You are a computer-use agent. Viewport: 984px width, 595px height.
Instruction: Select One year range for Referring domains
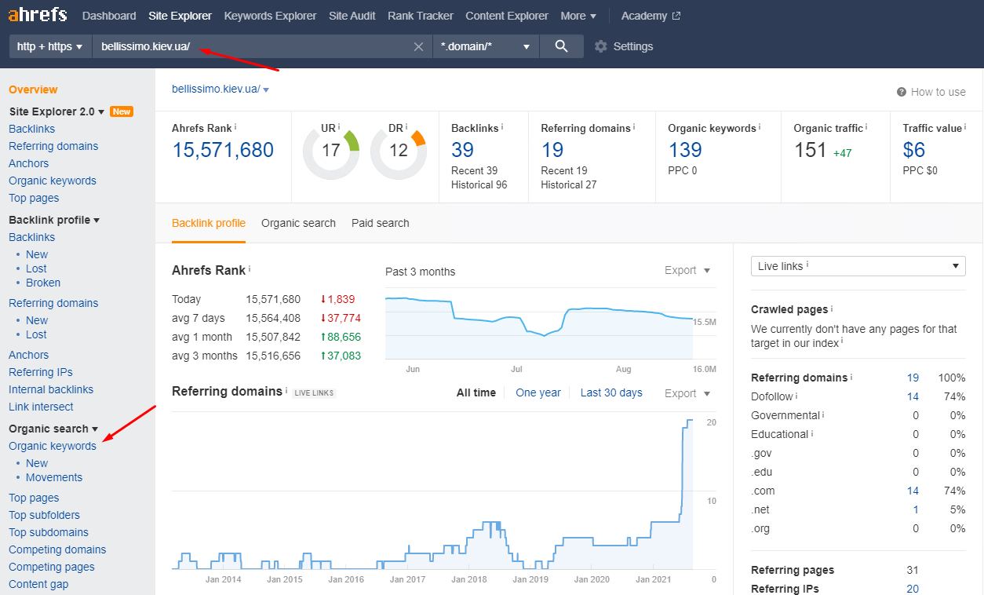tap(538, 392)
